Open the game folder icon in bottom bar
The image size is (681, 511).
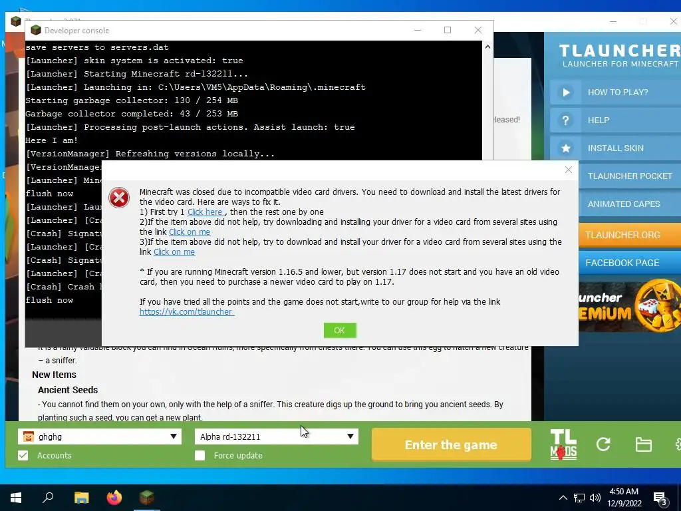(x=643, y=444)
